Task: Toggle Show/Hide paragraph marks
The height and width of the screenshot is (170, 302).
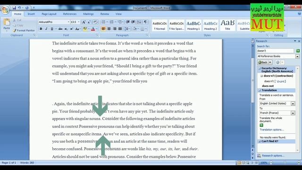Action: pyautogui.click(x=145, y=22)
